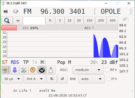
Task: Click the frequency entry field
Action: 34,21
